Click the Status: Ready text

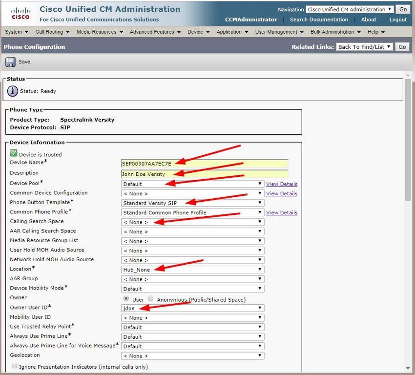[x=38, y=91]
